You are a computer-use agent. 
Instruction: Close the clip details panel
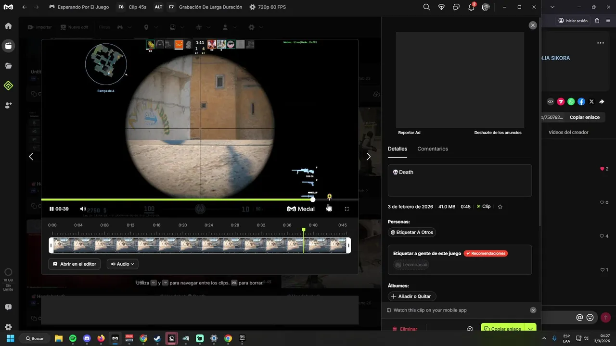[532, 25]
